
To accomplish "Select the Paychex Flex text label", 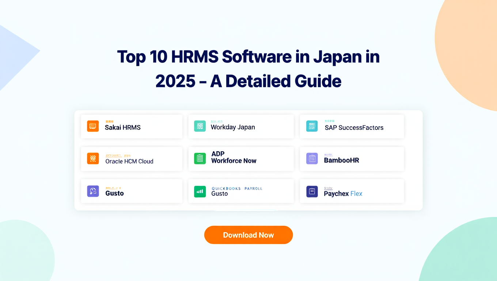I will 343,194.
